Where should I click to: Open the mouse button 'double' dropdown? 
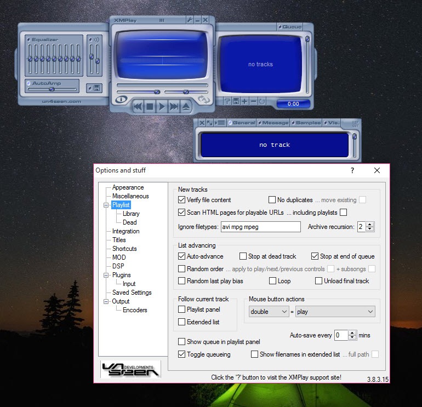pos(269,312)
